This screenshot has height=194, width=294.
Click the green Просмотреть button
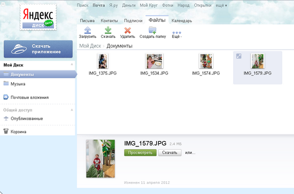click(140, 152)
